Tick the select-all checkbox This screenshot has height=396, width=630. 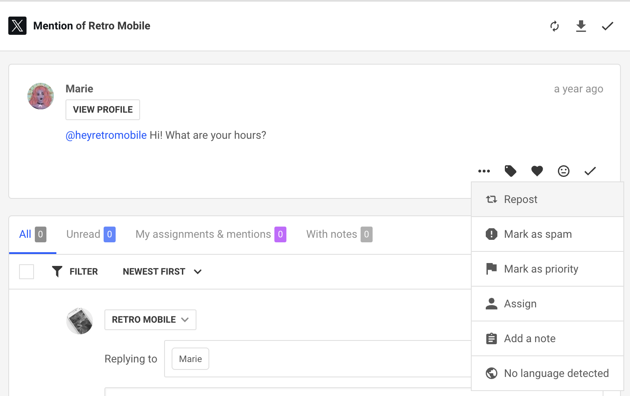point(27,272)
